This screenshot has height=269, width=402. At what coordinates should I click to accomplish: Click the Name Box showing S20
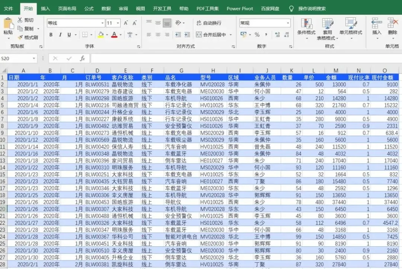click(x=16, y=58)
